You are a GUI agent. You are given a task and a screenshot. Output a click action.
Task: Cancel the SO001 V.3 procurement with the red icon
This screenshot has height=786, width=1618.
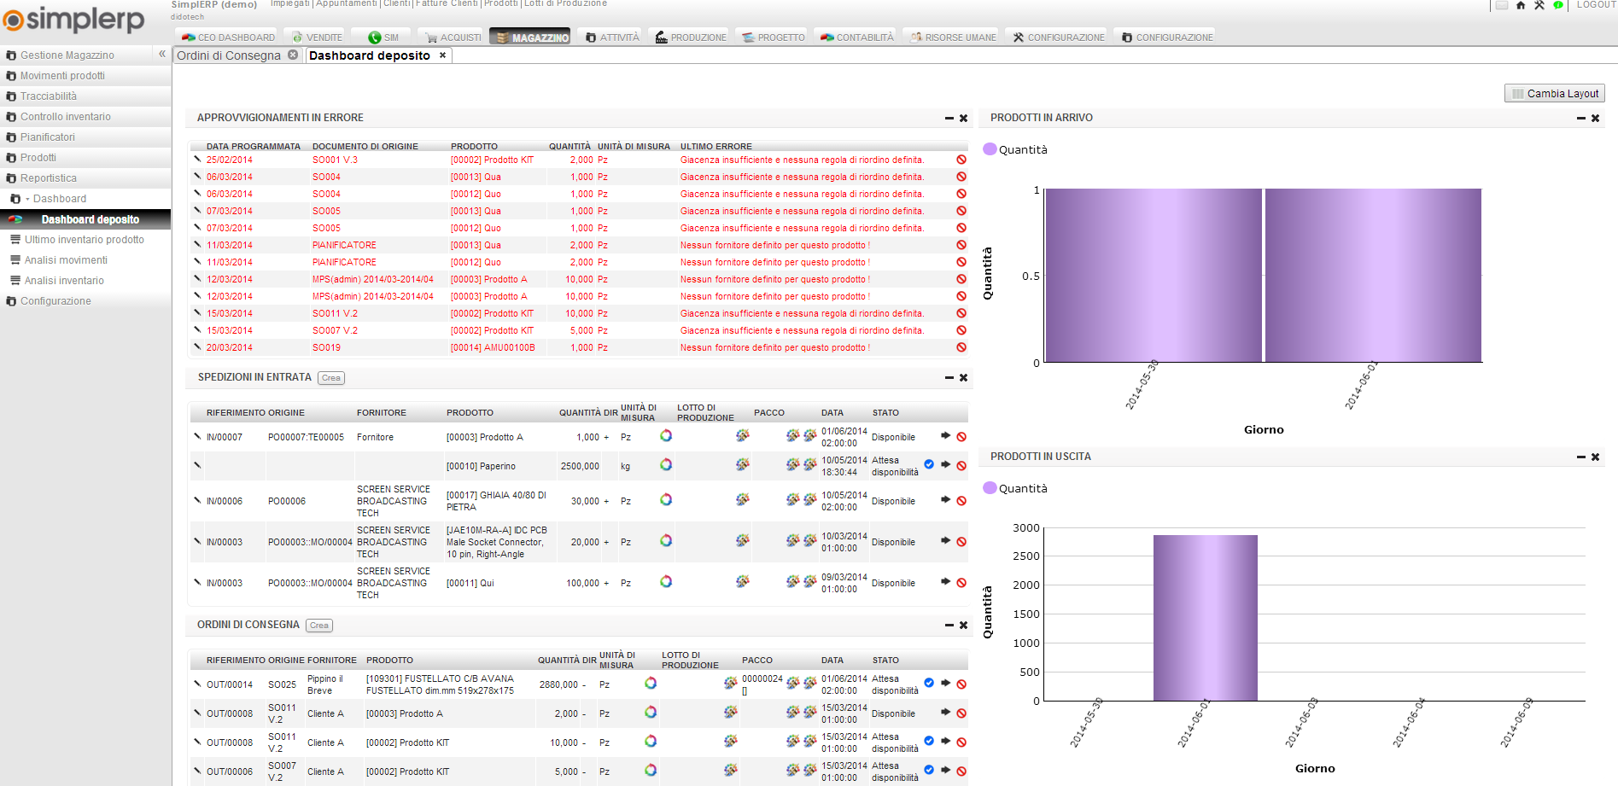tap(961, 160)
